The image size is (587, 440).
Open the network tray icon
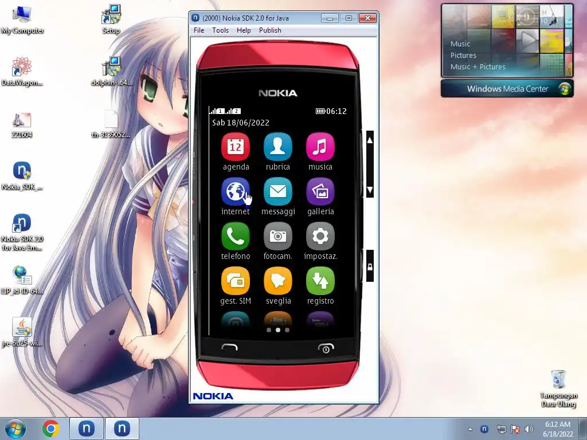point(501,429)
